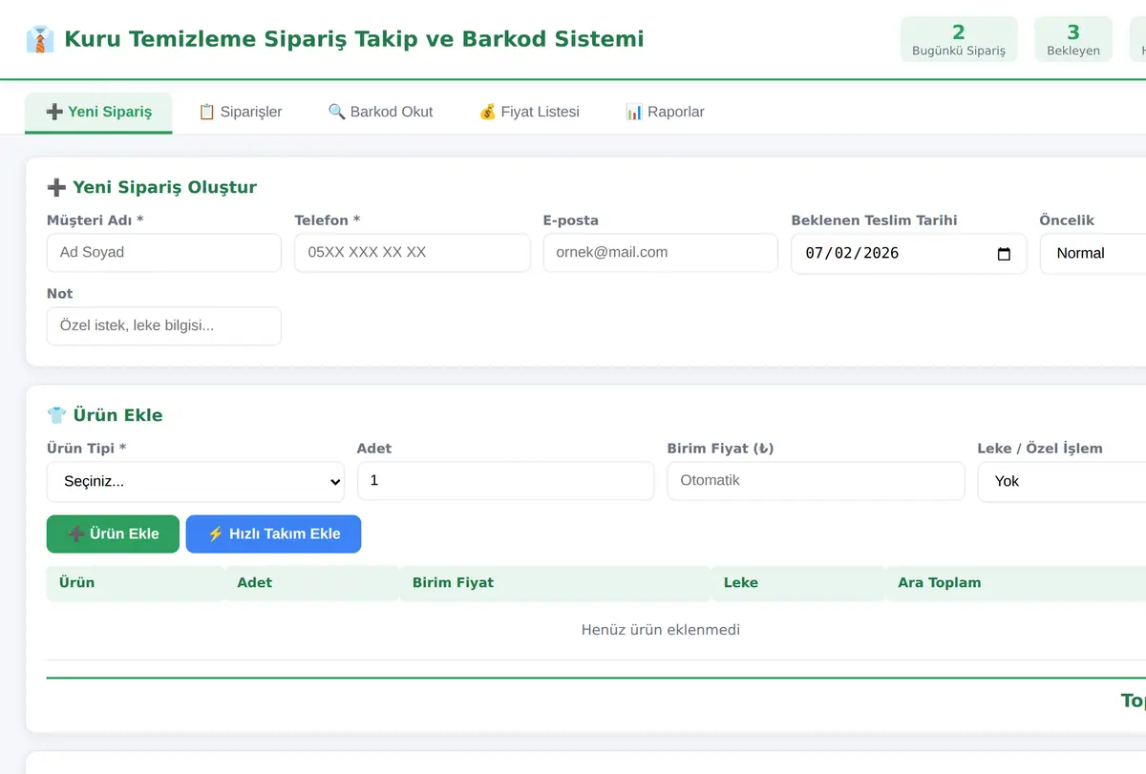Click the page title Kuru Temizleme Sipariş Takip
The image size is (1146, 774).
354,39
